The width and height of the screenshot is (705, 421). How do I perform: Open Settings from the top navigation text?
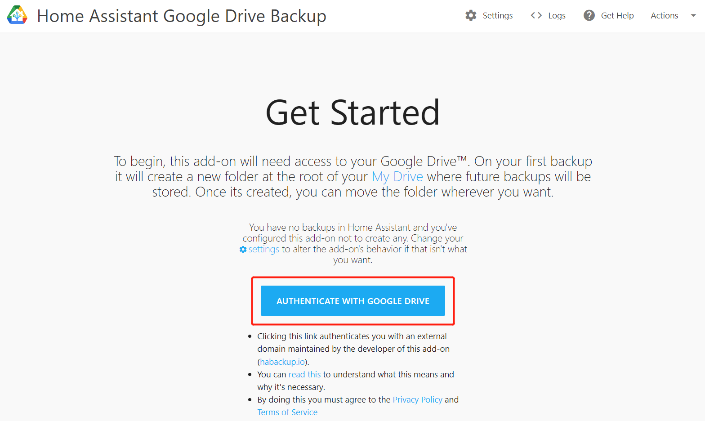click(497, 15)
